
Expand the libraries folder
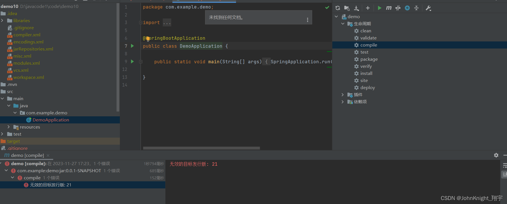click(x=2, y=20)
